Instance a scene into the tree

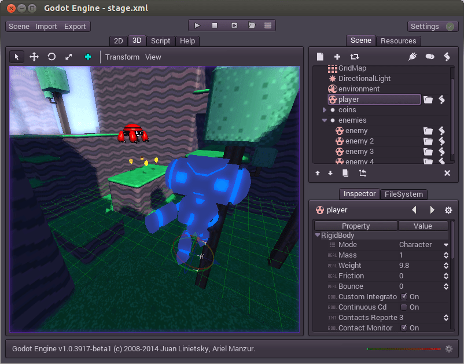(x=353, y=56)
